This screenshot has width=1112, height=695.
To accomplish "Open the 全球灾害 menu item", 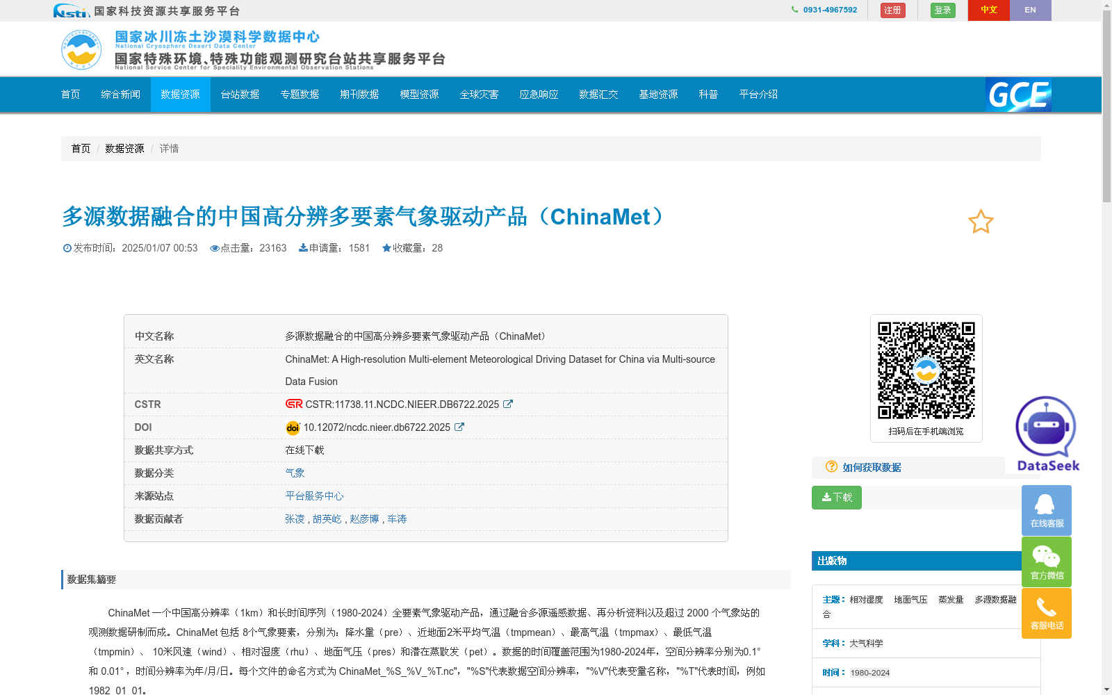I will [x=480, y=95].
